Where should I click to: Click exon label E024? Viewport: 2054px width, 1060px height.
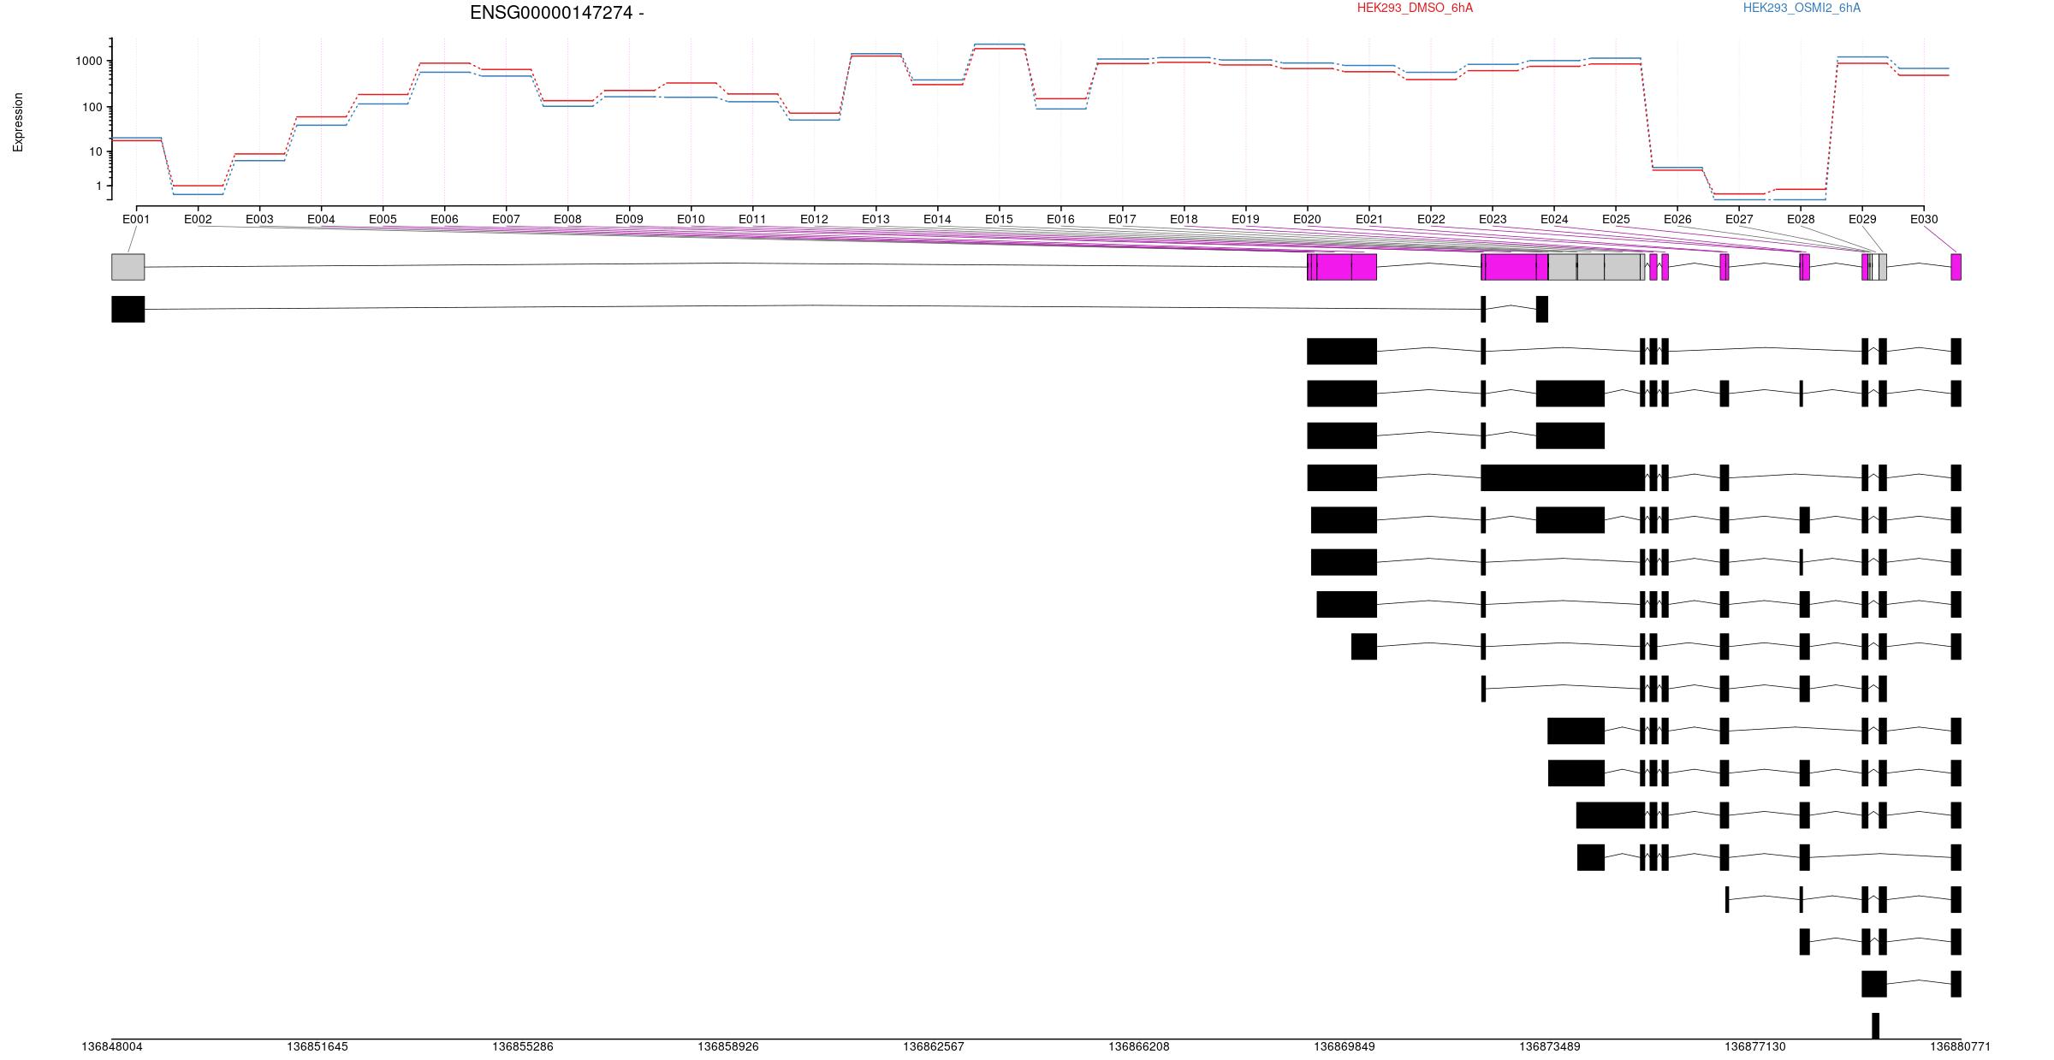[x=1554, y=219]
